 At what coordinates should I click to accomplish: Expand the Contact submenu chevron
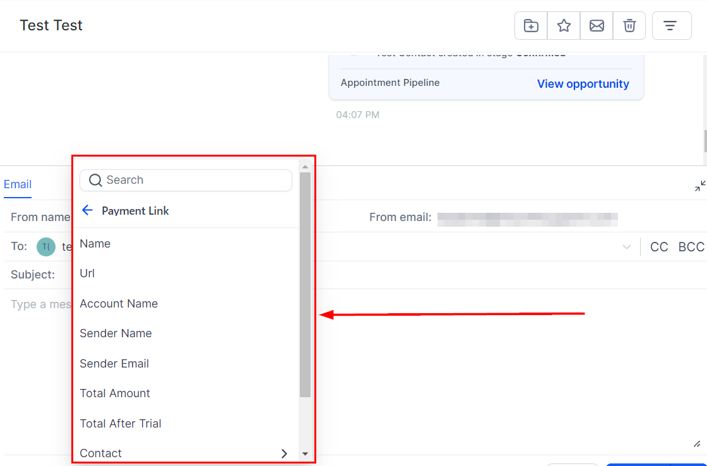284,453
